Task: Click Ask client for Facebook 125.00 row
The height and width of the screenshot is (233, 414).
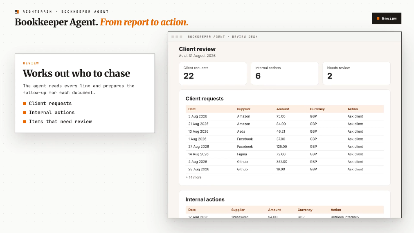Action: [x=355, y=147]
